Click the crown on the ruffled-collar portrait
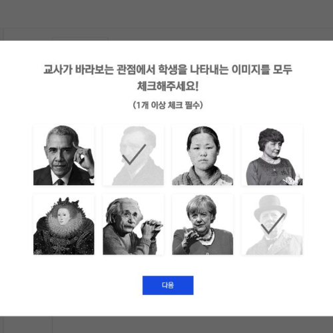Viewport: 333px width, 333px height. point(66,201)
